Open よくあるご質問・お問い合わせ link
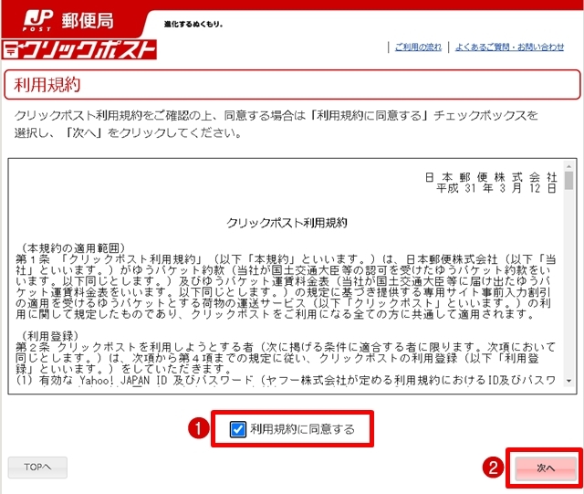This screenshot has height=494, width=584. 509,47
